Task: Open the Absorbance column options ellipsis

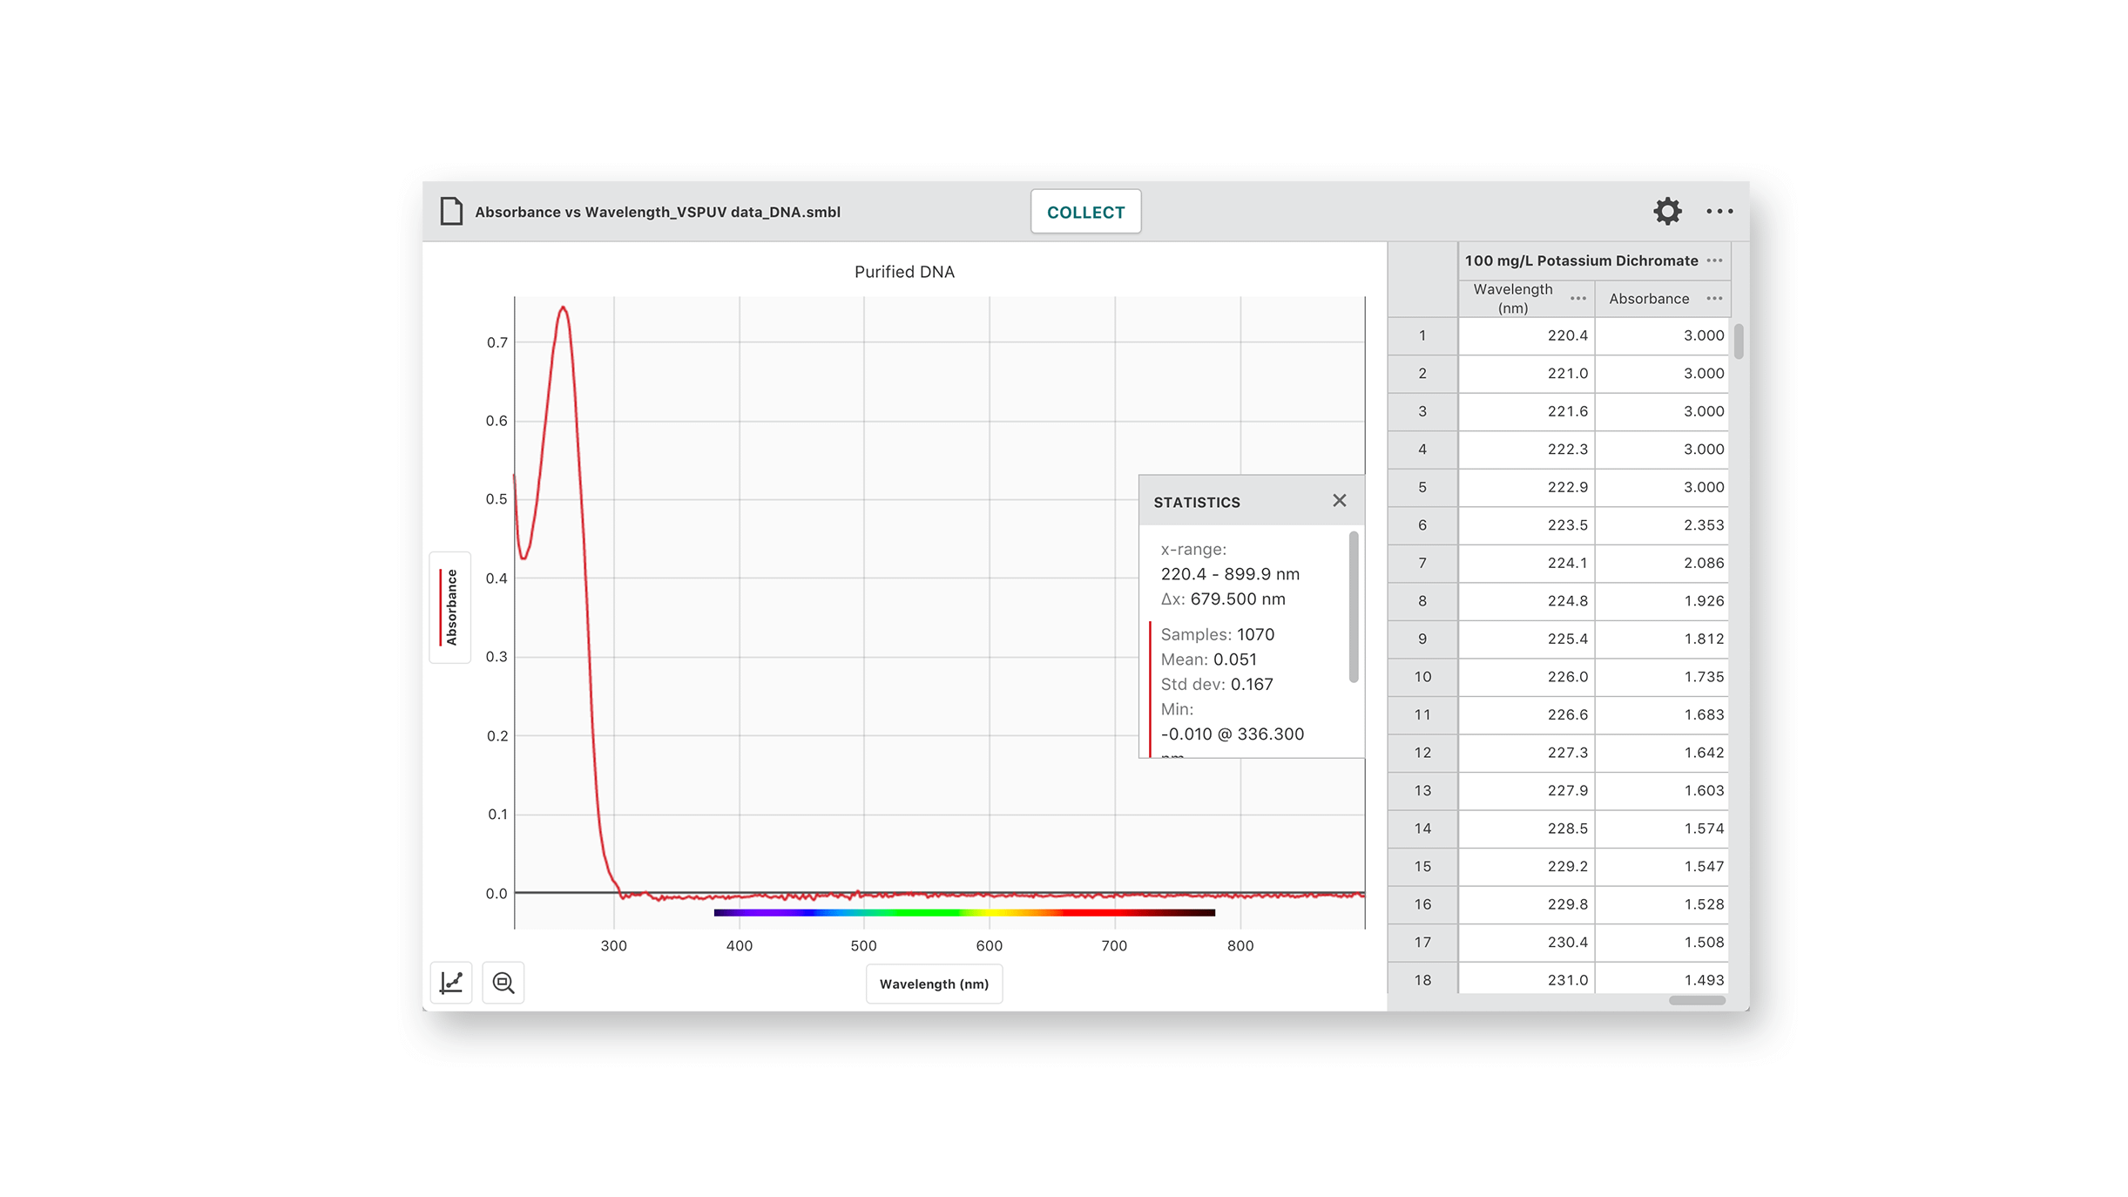Action: (1714, 298)
